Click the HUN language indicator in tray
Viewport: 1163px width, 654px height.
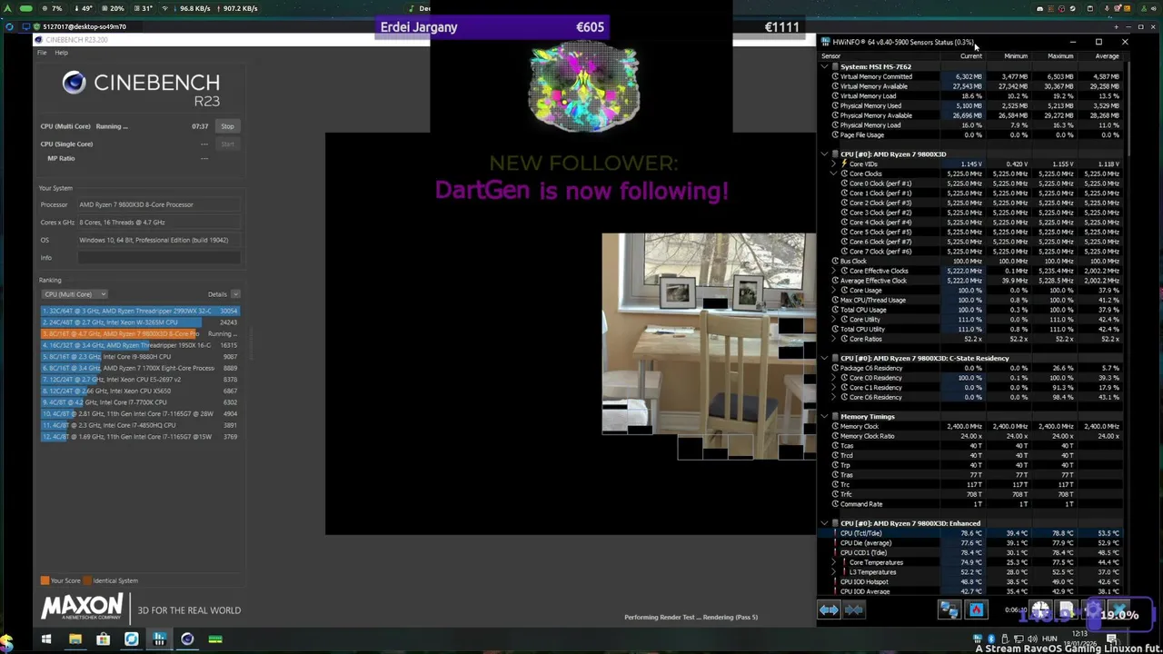[1049, 639]
